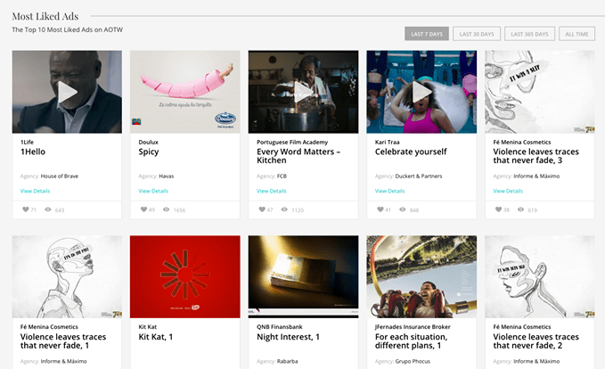Click the eye icon on Every Word Matters card
The image size is (605, 369).
click(284, 209)
